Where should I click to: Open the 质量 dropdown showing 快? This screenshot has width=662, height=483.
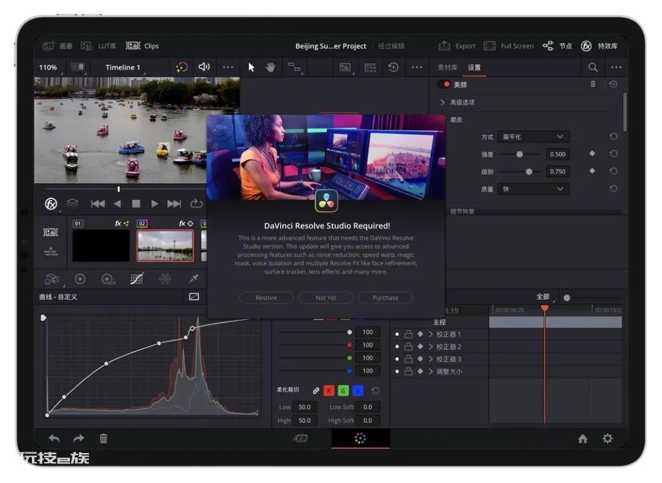(x=533, y=189)
